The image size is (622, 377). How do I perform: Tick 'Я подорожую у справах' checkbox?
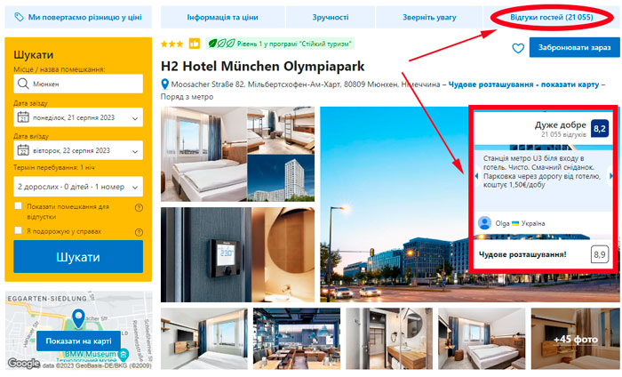(19, 230)
